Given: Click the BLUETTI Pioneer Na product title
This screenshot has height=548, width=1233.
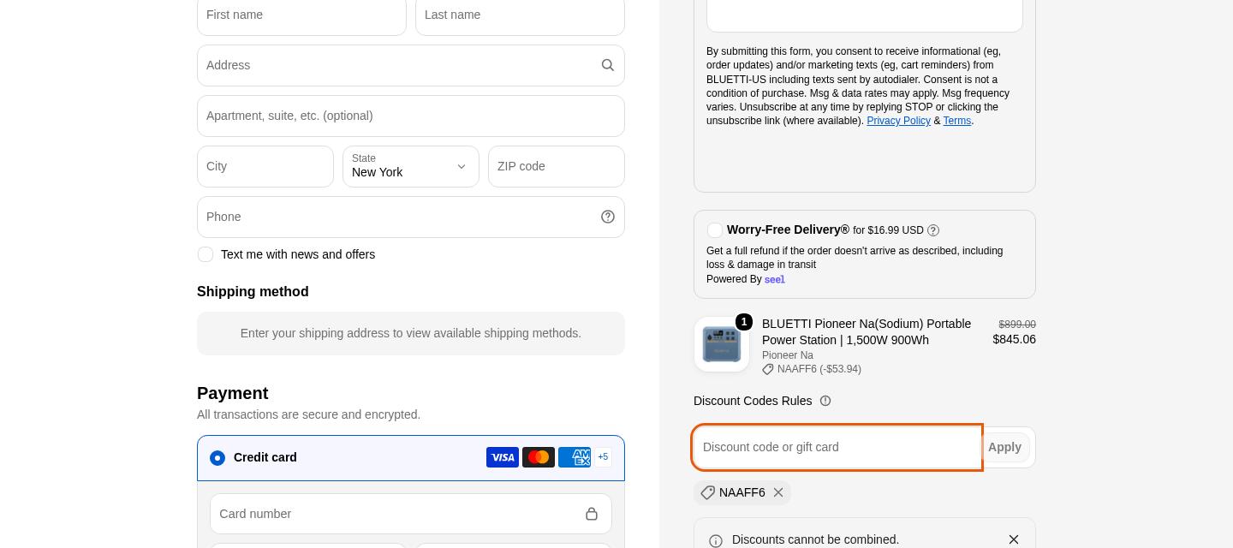Looking at the screenshot, I should tap(867, 331).
